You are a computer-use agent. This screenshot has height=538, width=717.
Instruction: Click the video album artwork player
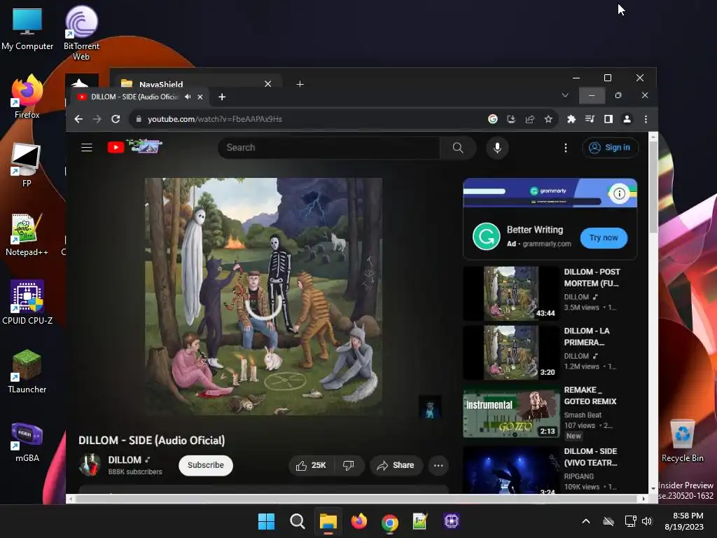[x=263, y=296]
